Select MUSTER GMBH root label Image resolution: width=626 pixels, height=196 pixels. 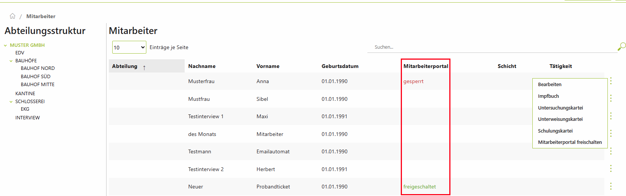27,45
